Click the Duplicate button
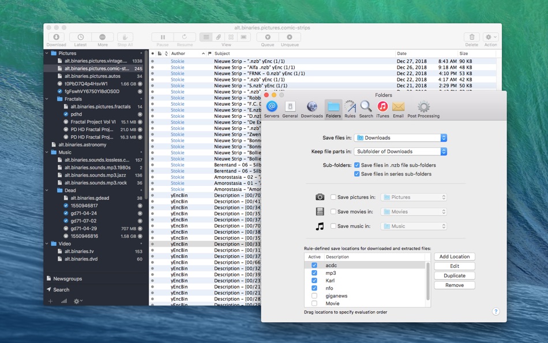Image resolution: width=548 pixels, height=343 pixels. [x=455, y=276]
